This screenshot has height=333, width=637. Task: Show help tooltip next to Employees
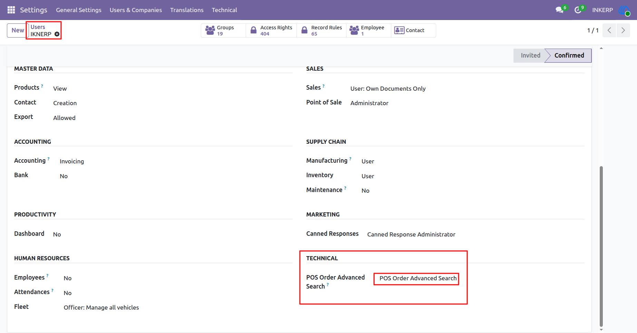(47, 276)
